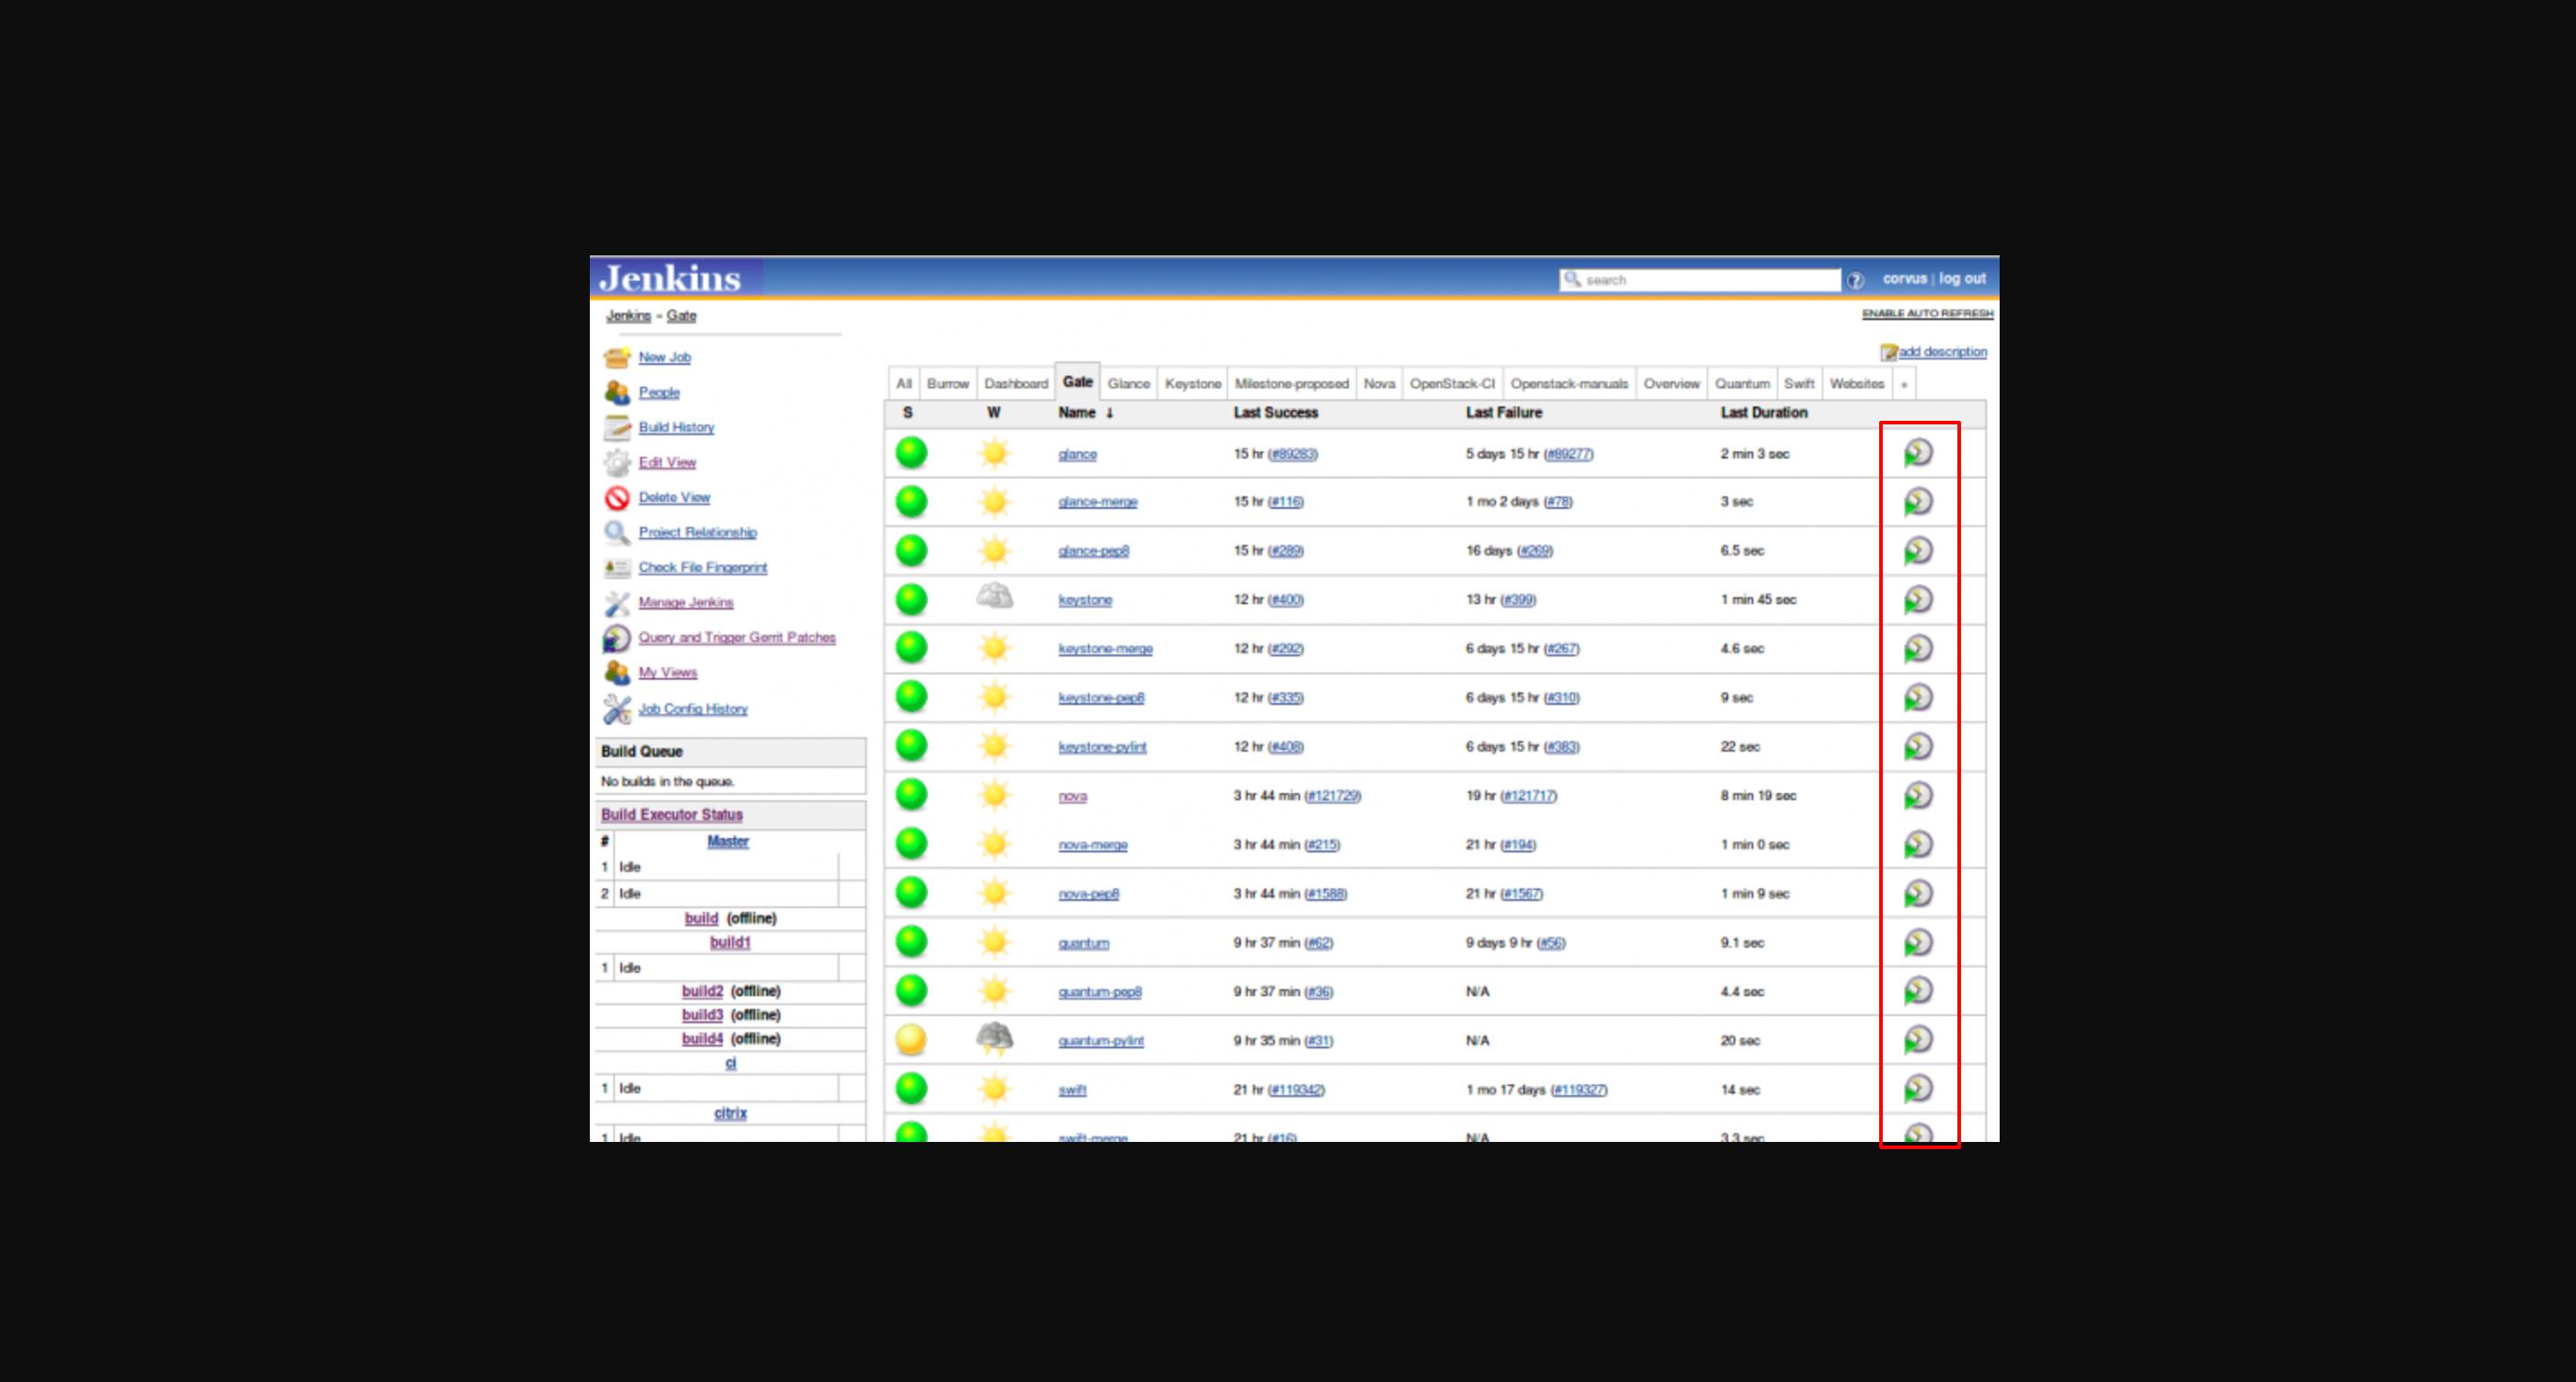Schedule a build for keystone-pylint
The width and height of the screenshot is (2576, 1382).
point(1917,746)
